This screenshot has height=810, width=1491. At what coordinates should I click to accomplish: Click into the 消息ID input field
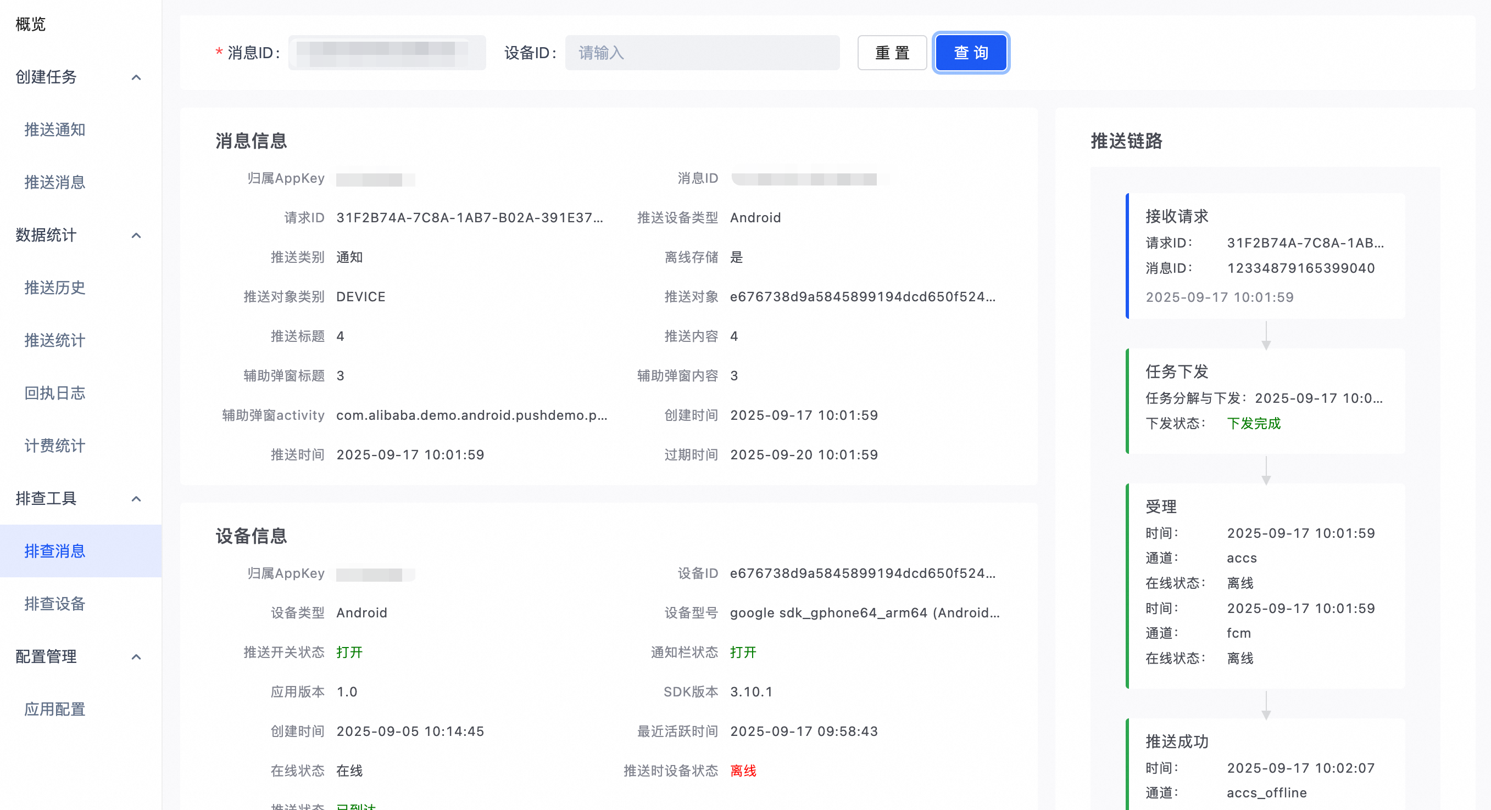coord(387,53)
